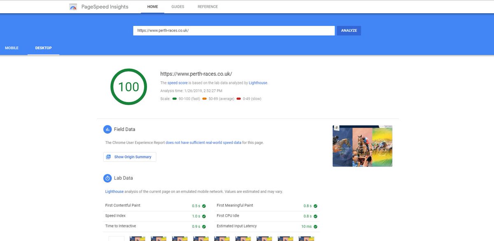Click Speed Index green check icon

coord(204,216)
